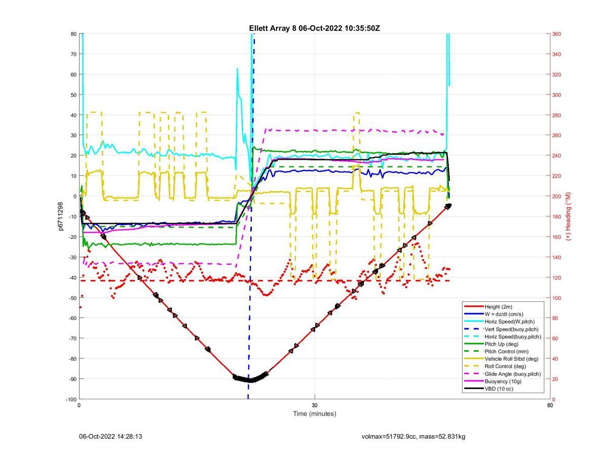Click the "180" tick on Heading axis
Image resolution: width=608 pixels, height=449 pixels.
[556, 217]
